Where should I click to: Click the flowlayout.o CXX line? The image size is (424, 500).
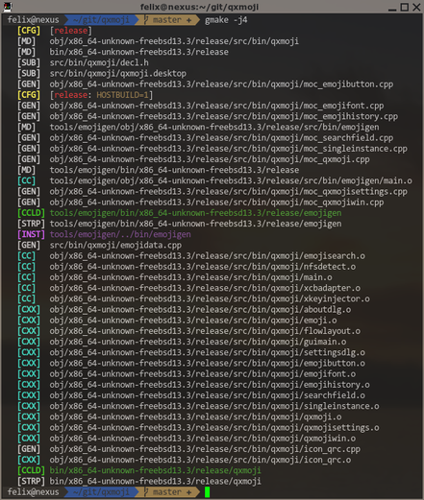point(188,331)
